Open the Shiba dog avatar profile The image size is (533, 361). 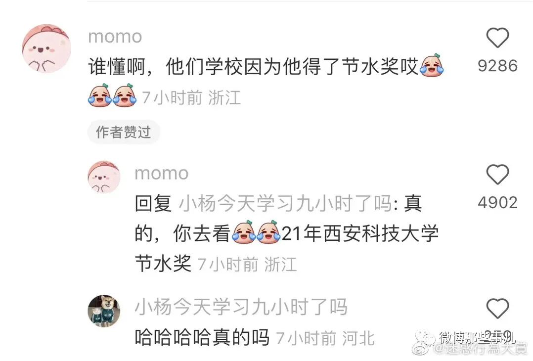pyautogui.click(x=104, y=311)
